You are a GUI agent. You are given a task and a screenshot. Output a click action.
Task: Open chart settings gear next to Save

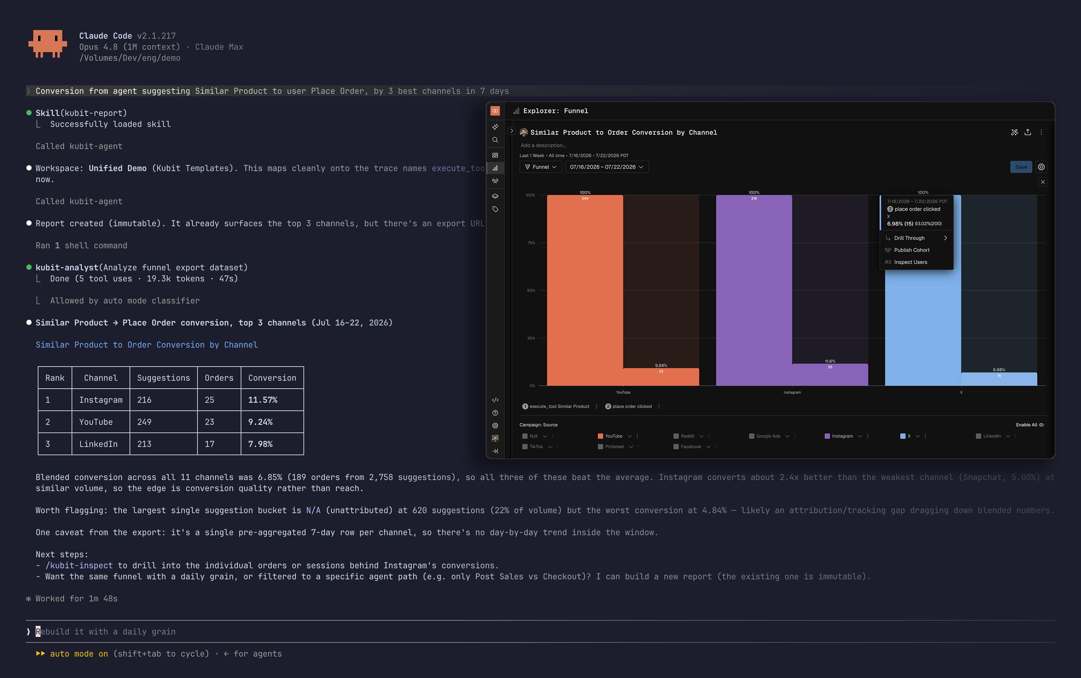click(x=1041, y=167)
